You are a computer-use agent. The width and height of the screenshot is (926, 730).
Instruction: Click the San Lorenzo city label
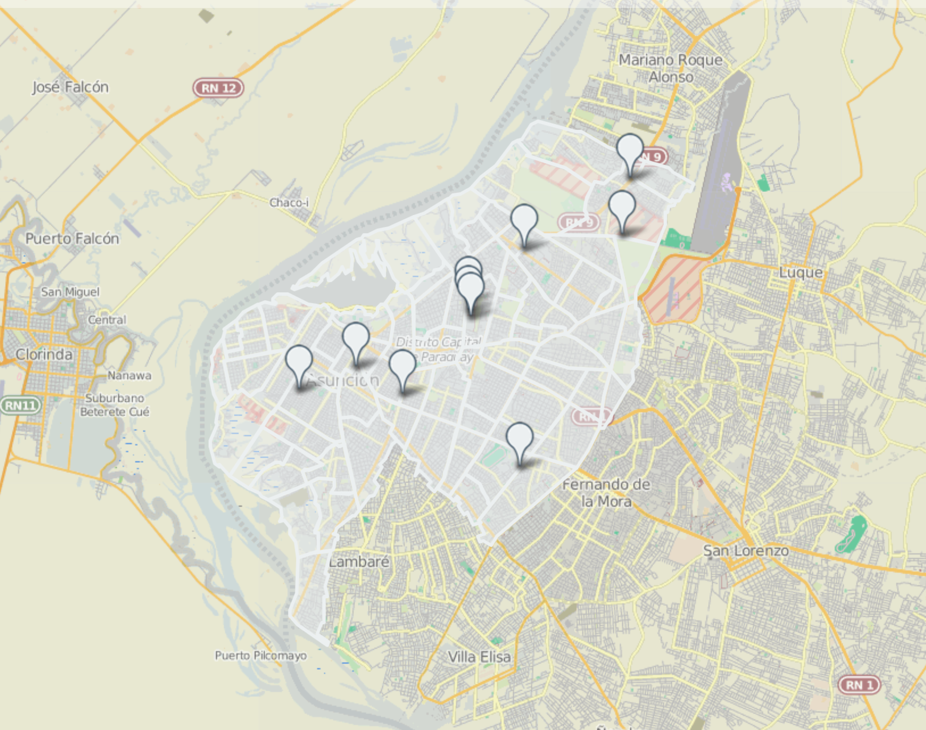(x=746, y=550)
